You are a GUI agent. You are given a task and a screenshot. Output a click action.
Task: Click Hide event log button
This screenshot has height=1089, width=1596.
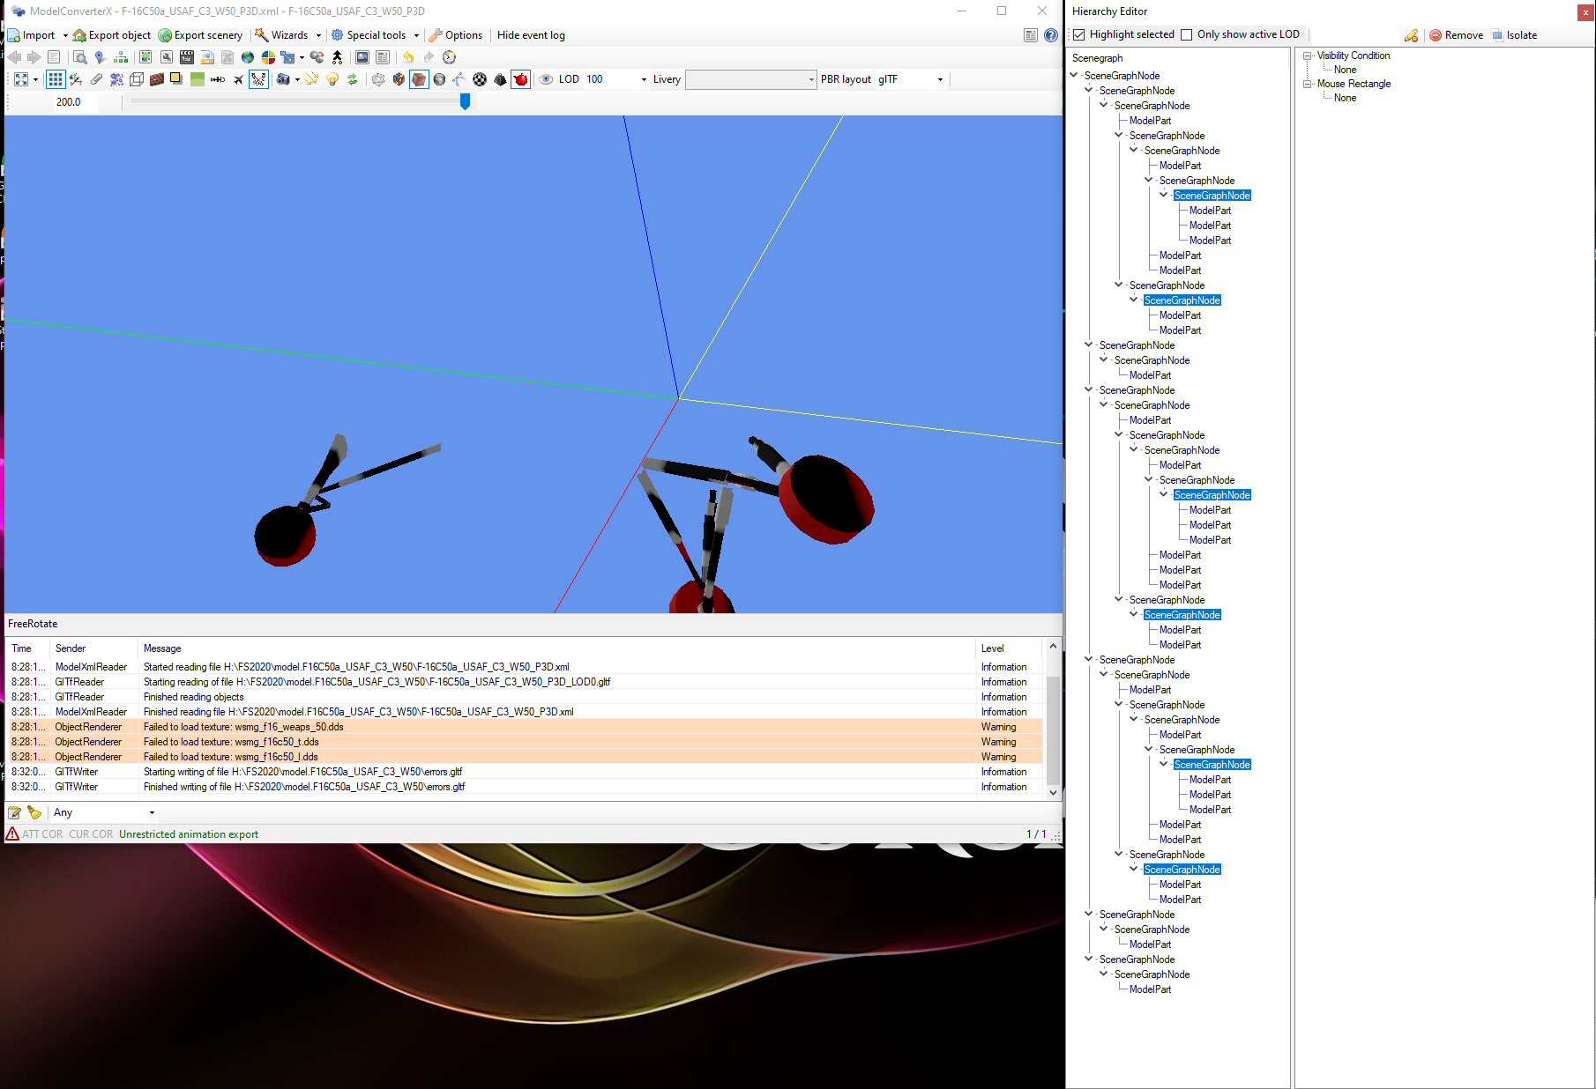click(x=531, y=35)
